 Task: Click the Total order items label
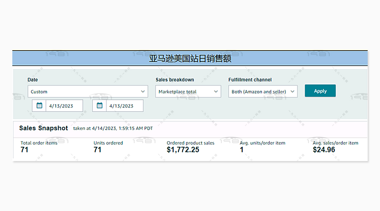pyautogui.click(x=39, y=143)
